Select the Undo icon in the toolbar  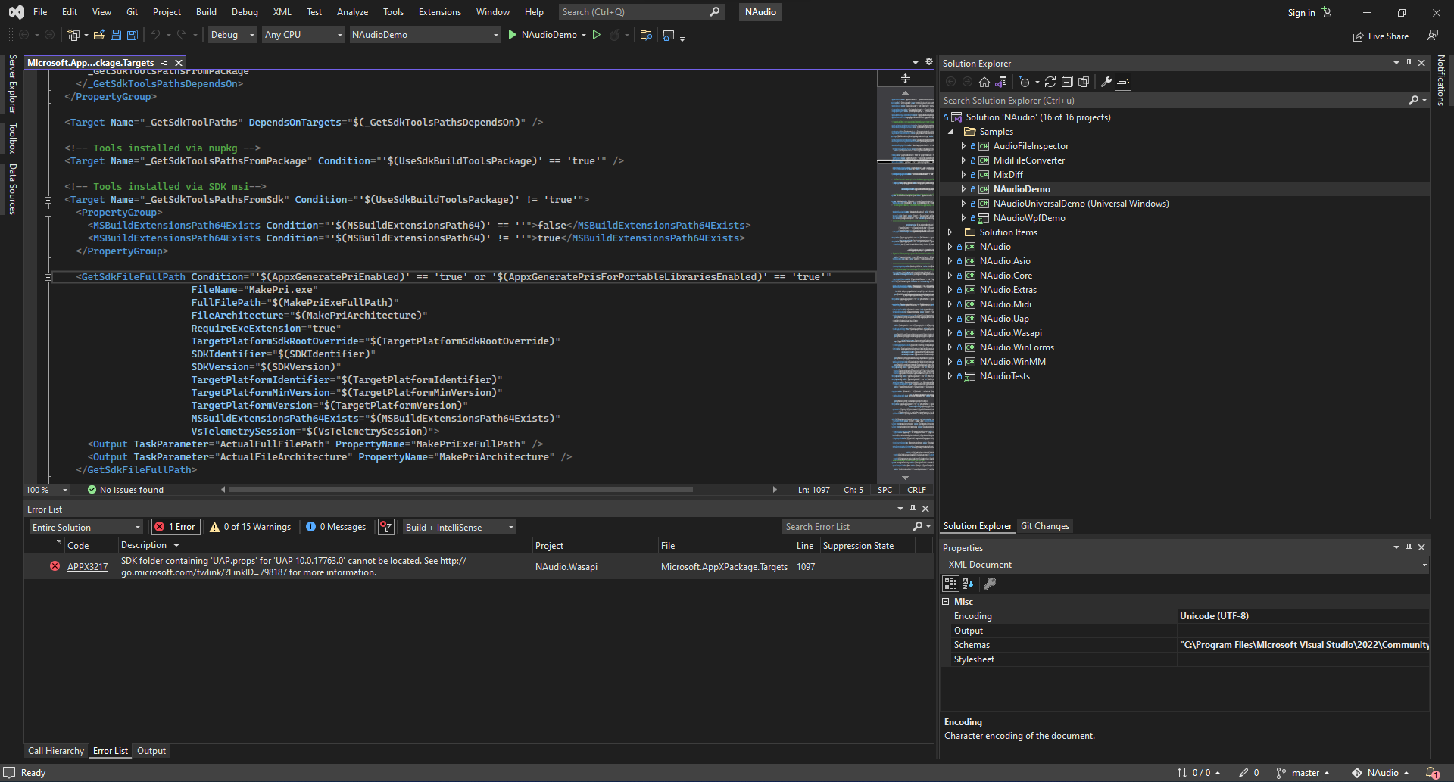155,35
